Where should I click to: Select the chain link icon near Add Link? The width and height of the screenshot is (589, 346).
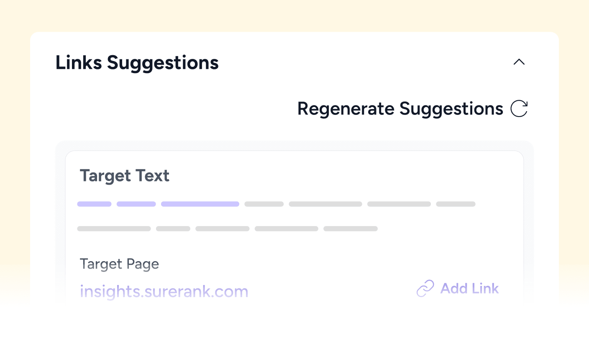click(x=425, y=288)
